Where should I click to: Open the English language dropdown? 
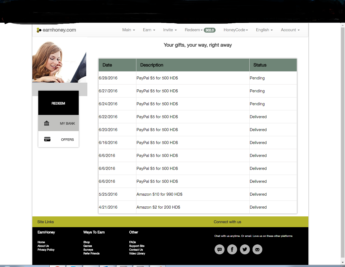point(264,30)
